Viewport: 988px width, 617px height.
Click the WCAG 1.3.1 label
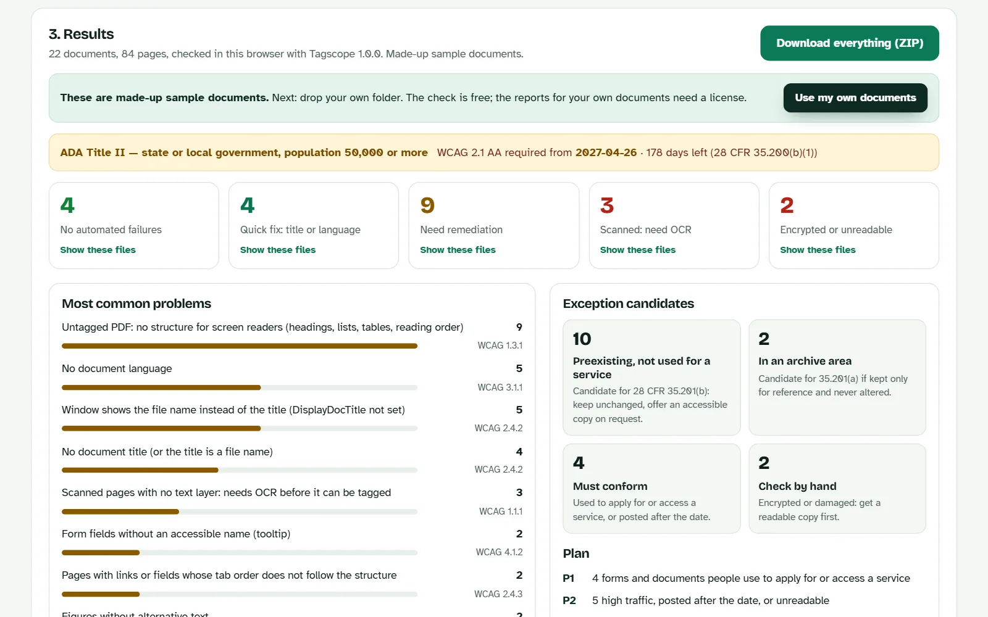click(x=500, y=346)
